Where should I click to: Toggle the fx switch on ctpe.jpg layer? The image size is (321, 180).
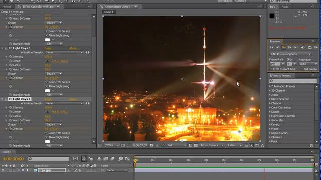80,170
